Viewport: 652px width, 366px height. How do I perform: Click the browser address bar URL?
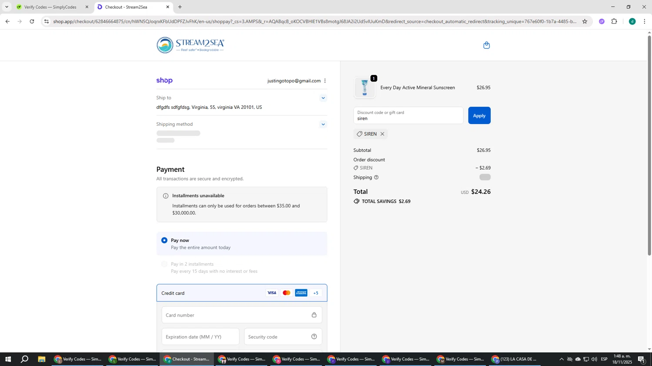click(x=315, y=21)
